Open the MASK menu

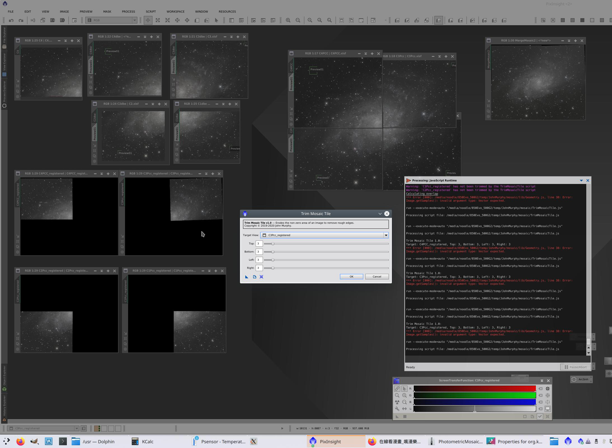pos(107,11)
